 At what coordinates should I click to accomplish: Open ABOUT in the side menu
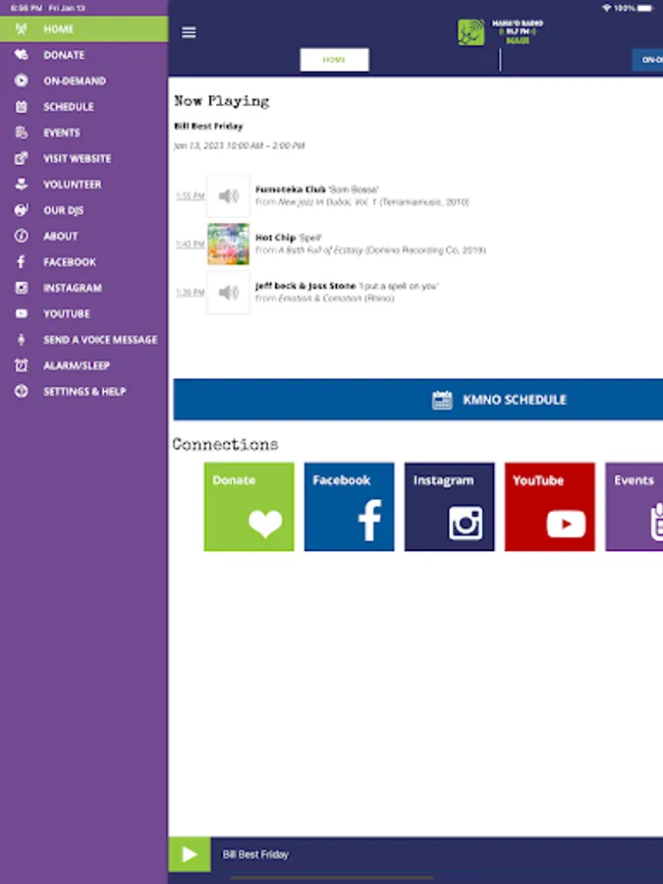(60, 237)
